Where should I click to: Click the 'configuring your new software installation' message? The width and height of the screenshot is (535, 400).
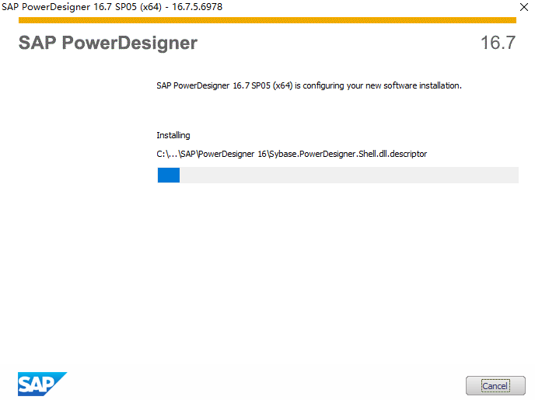pyautogui.click(x=309, y=85)
